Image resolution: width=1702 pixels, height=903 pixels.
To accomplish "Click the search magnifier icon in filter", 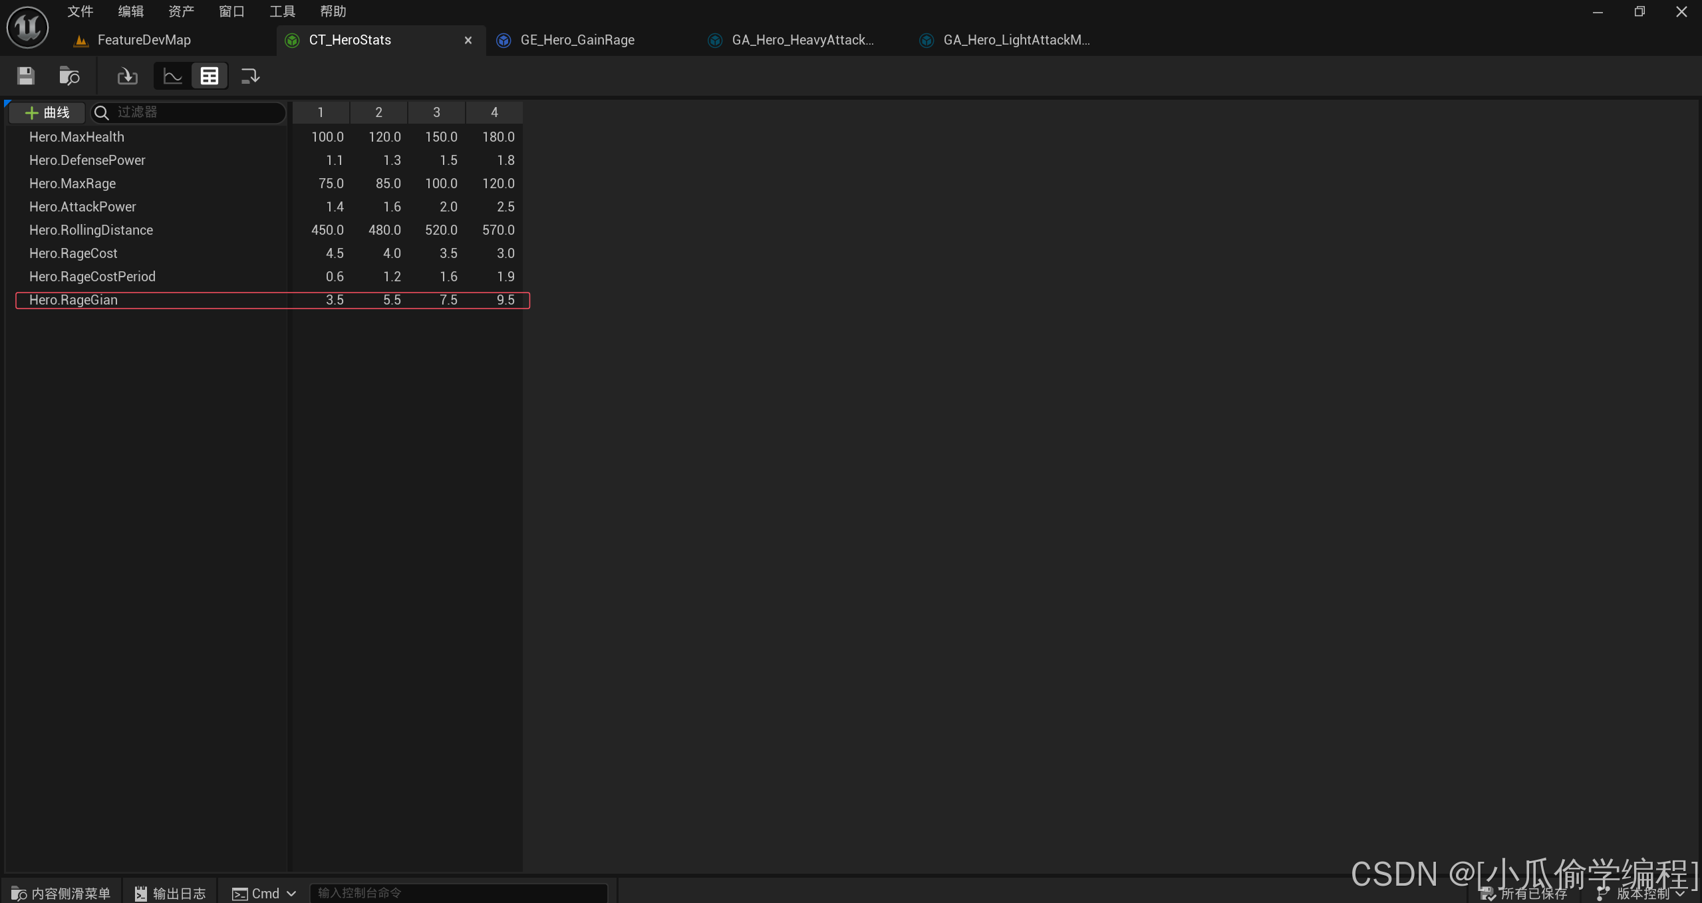I will (x=101, y=113).
